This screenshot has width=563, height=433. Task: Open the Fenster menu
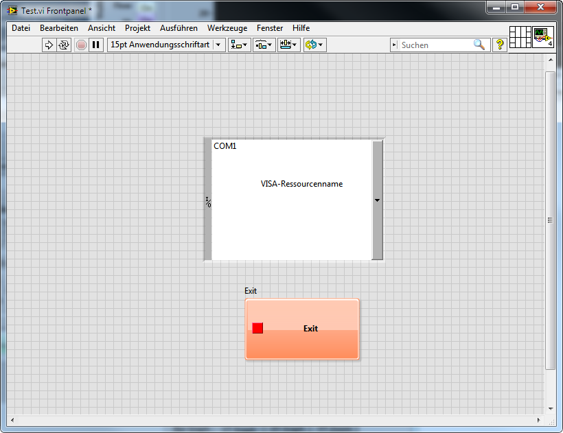[x=270, y=28]
